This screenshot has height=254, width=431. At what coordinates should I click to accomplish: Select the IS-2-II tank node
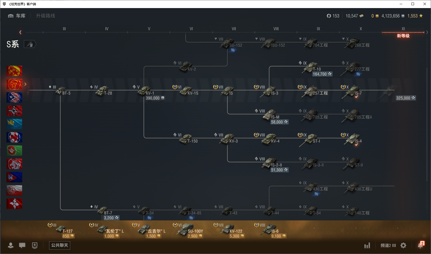pos(271,164)
